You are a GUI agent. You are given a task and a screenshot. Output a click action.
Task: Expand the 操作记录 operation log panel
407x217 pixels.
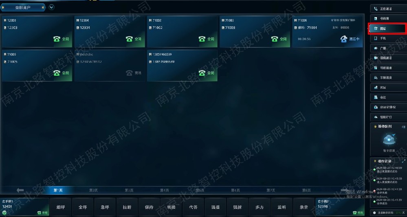tap(403, 161)
